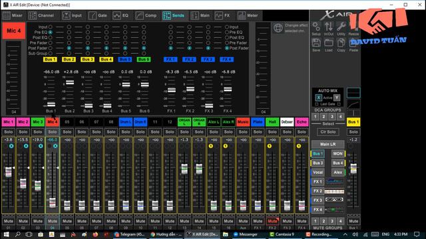Screen dimensions: 426x239
Task: Select the Alex bus button
Action: pyautogui.click(x=337, y=172)
